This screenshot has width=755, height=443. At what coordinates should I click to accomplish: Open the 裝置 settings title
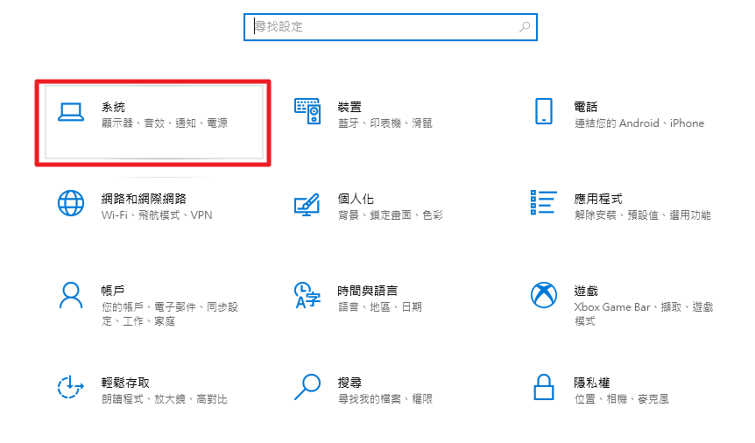pos(349,107)
